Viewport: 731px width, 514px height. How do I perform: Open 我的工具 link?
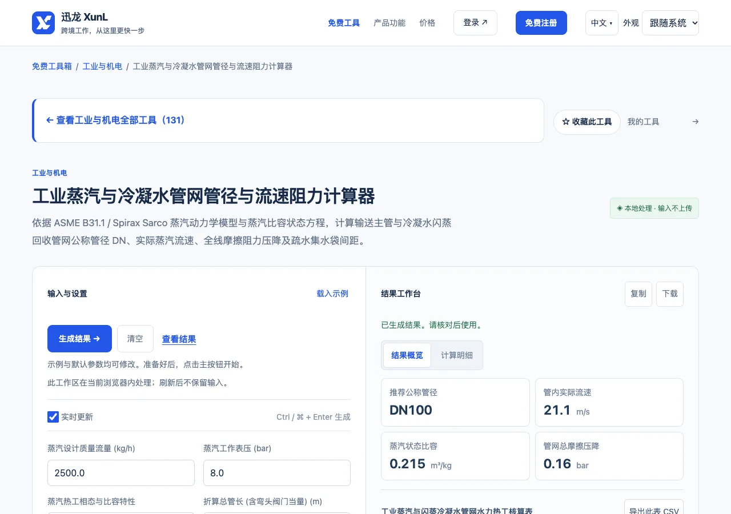[643, 122]
